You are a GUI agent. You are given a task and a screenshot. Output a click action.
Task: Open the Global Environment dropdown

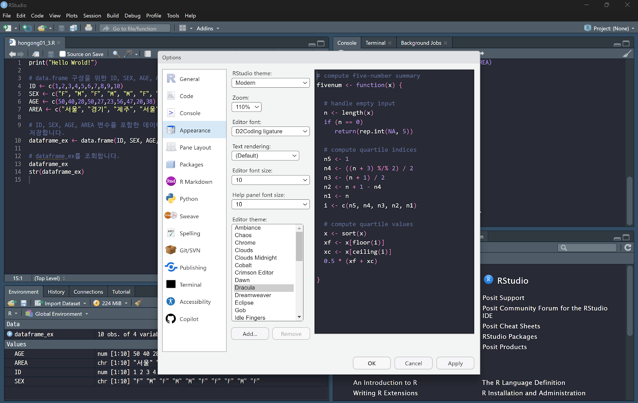57,314
